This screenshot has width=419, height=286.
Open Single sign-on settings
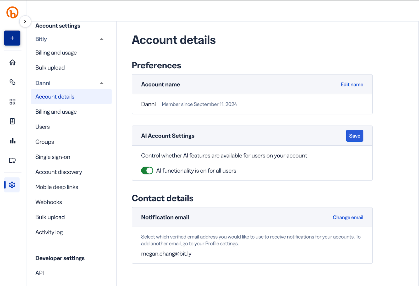coord(53,157)
